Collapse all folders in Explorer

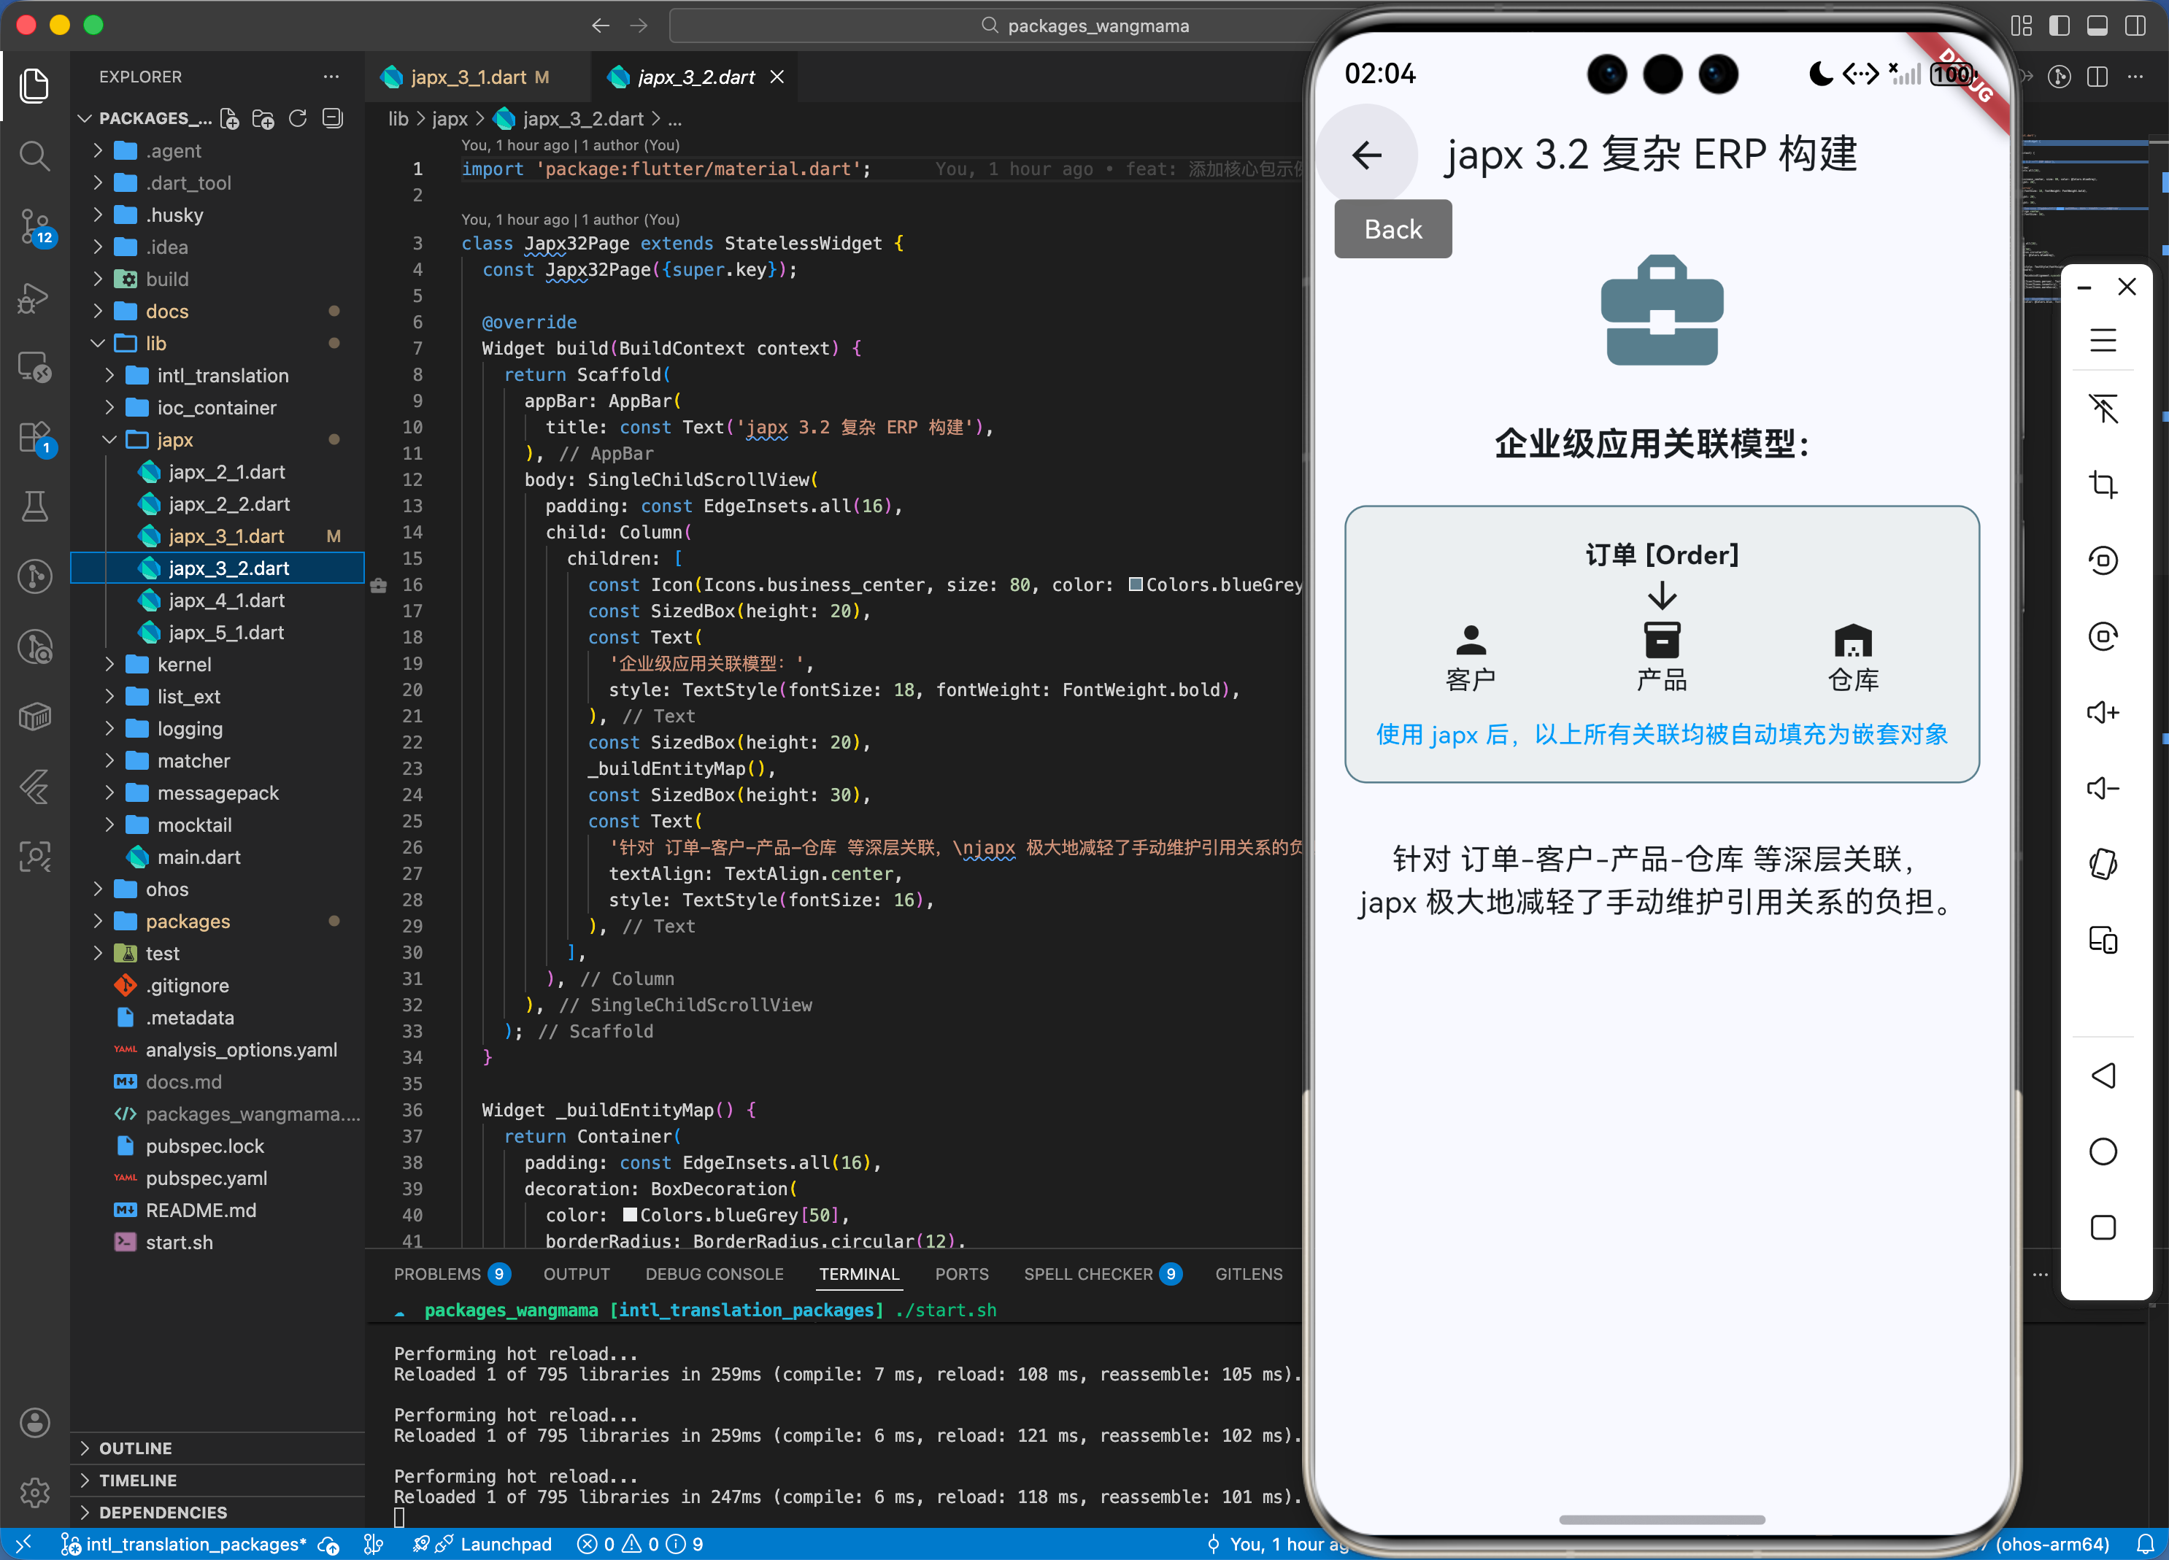tap(333, 118)
